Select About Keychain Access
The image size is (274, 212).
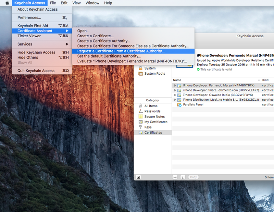(42, 10)
